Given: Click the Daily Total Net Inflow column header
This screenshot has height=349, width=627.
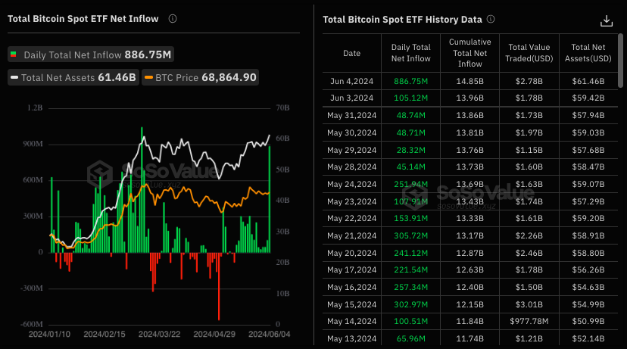Looking at the screenshot, I should click(x=410, y=54).
